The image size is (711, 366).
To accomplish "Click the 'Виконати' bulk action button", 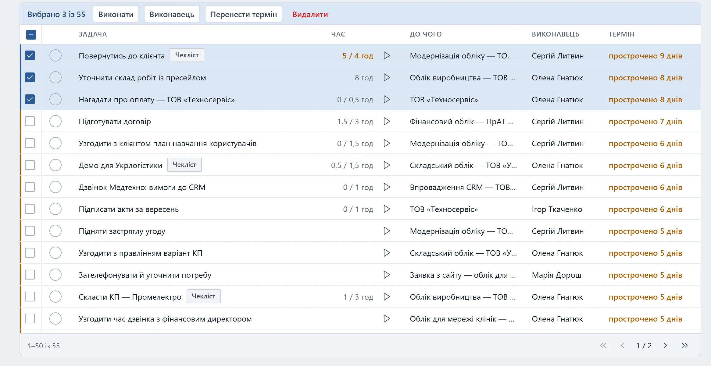I will click(x=116, y=14).
